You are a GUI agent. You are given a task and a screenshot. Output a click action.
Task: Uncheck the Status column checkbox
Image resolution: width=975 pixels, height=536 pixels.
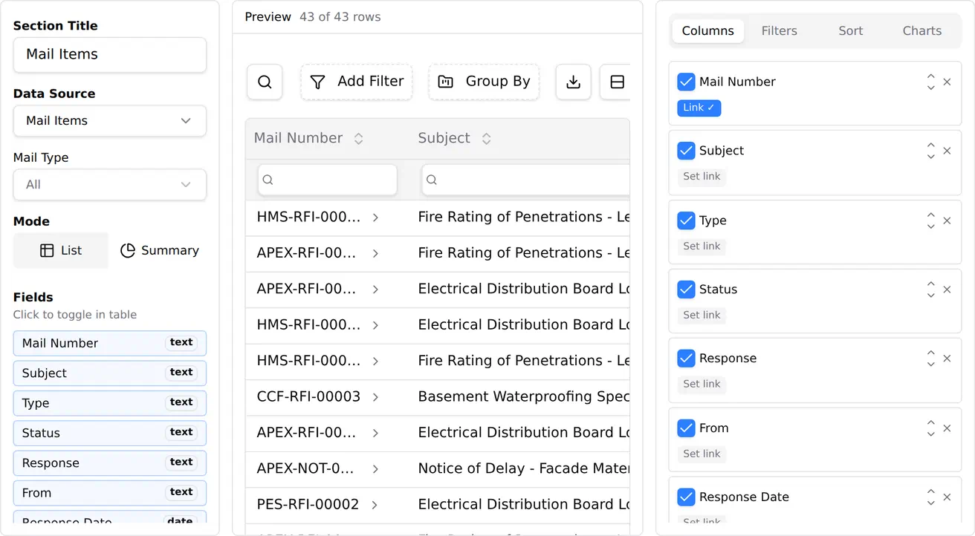point(686,290)
